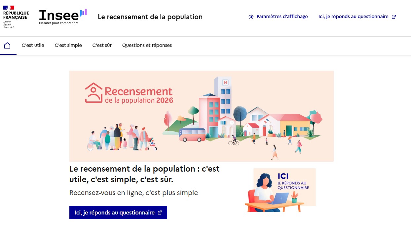Open the C'est sûr page
The image size is (411, 230).
pos(102,45)
